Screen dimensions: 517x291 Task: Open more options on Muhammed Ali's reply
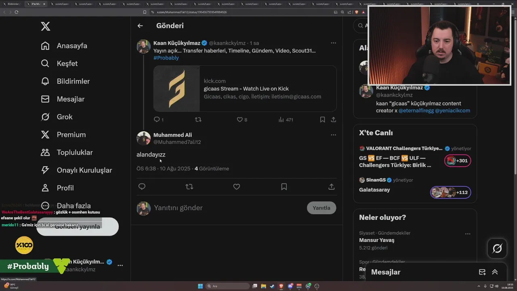[x=333, y=135]
